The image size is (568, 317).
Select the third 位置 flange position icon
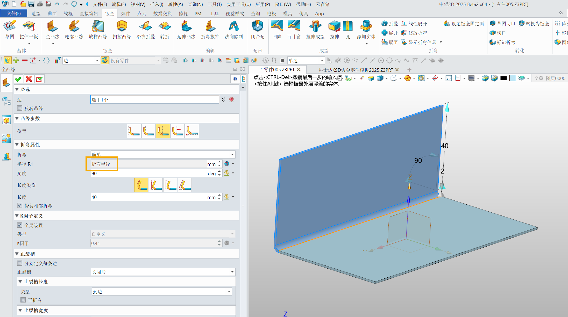pos(163,131)
